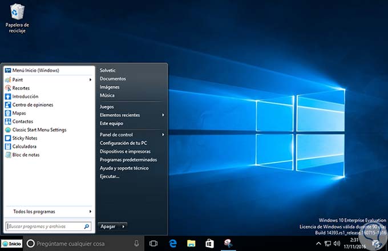The width and height of the screenshot is (388, 251).
Task: Open the Contactos app icon
Action: pos(8,122)
